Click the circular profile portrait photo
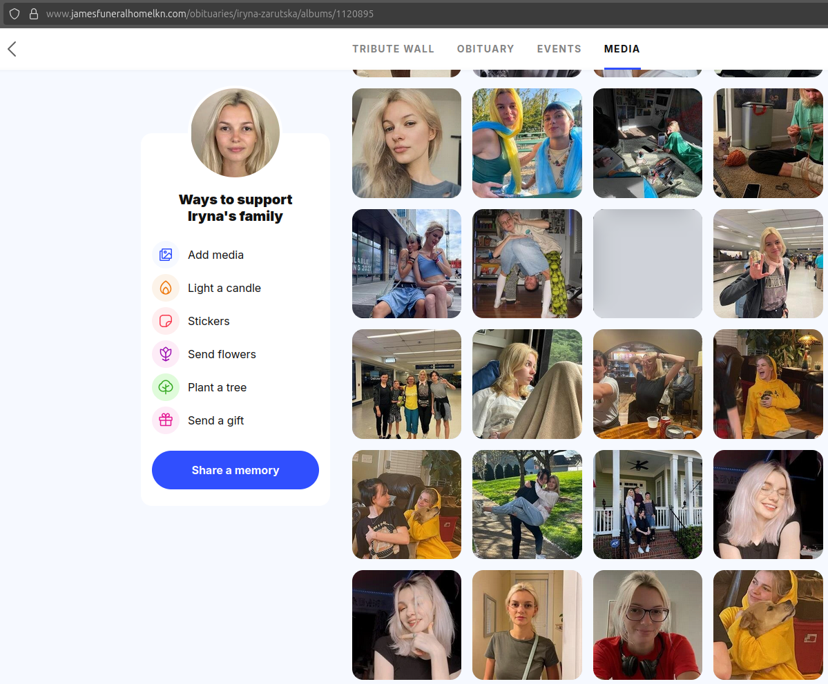The image size is (828, 684). [x=235, y=133]
